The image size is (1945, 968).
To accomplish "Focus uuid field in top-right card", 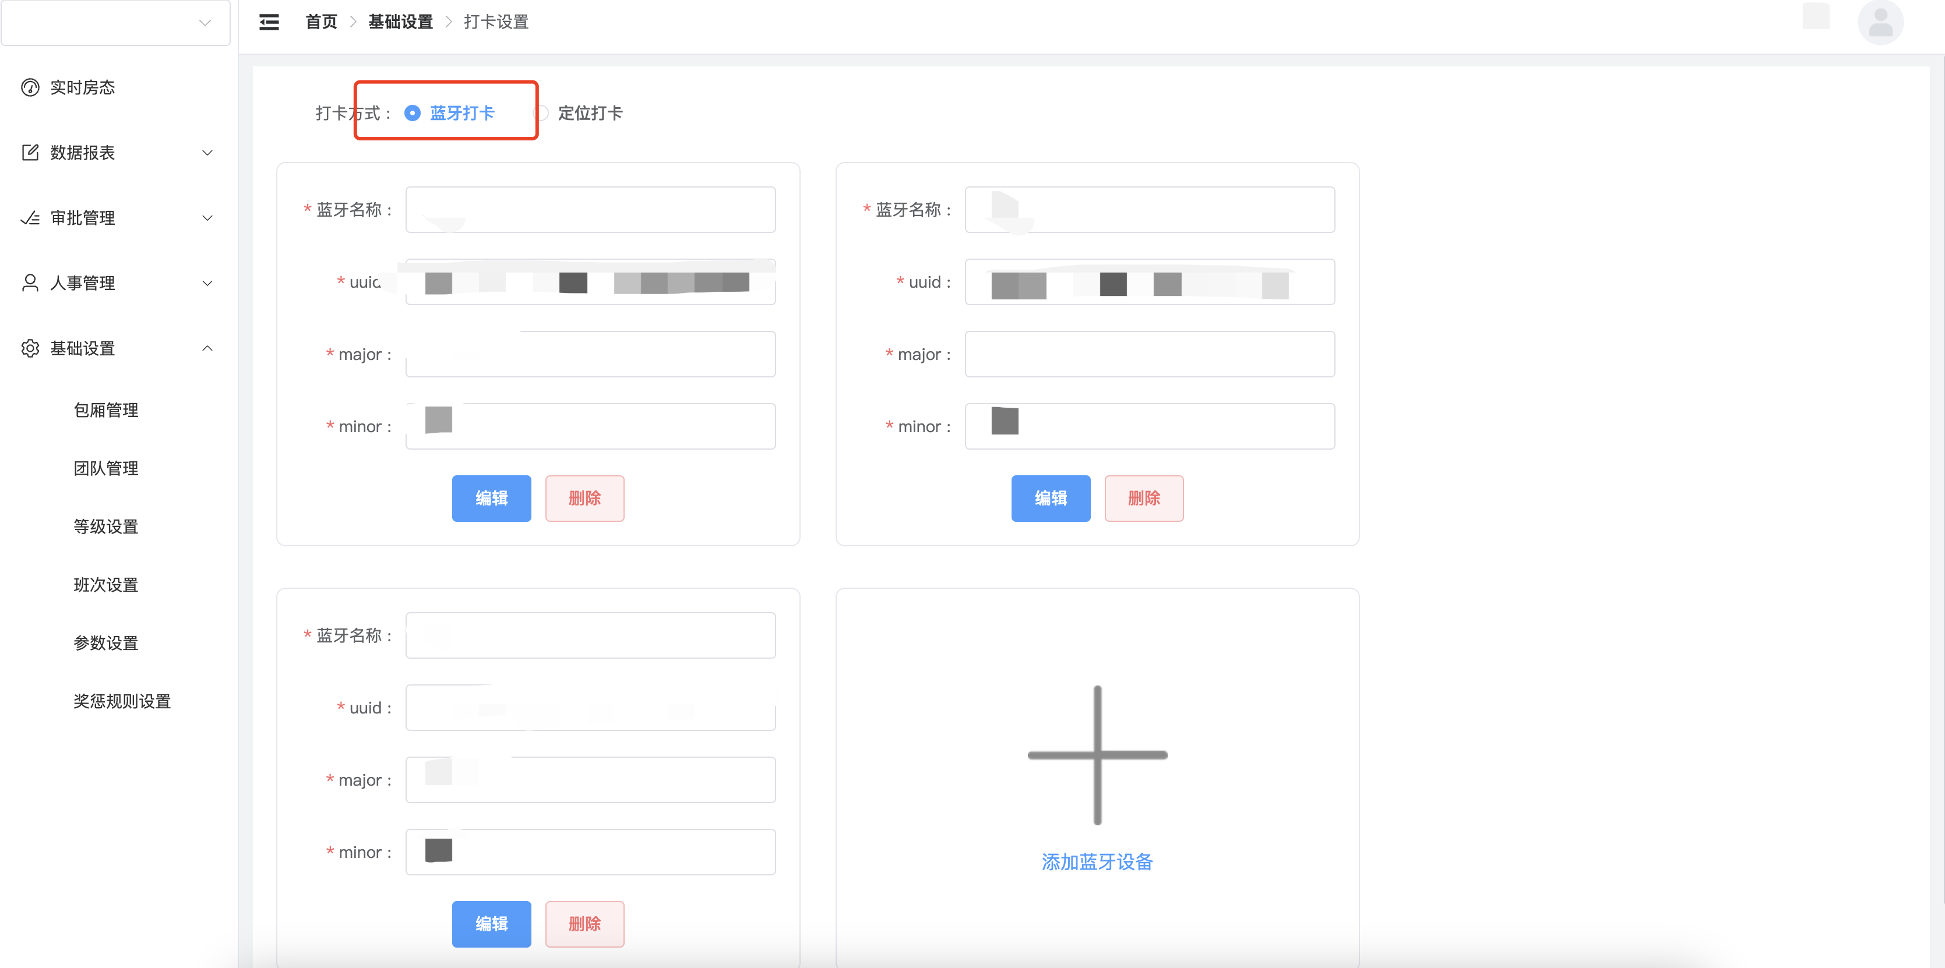I will tap(1150, 282).
